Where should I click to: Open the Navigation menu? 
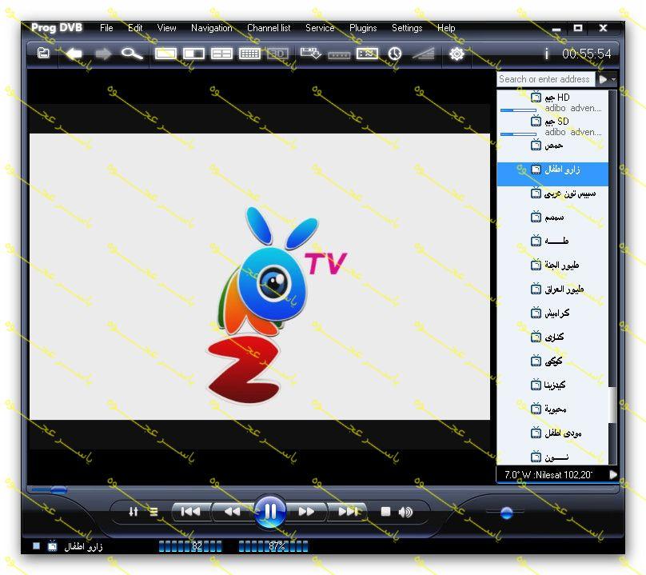tap(211, 28)
